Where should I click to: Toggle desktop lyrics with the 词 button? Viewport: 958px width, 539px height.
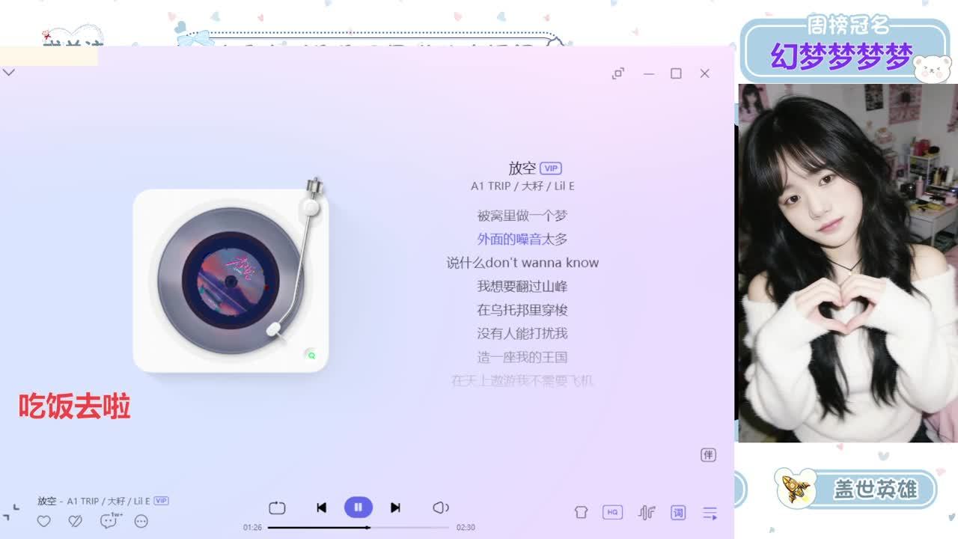678,513
